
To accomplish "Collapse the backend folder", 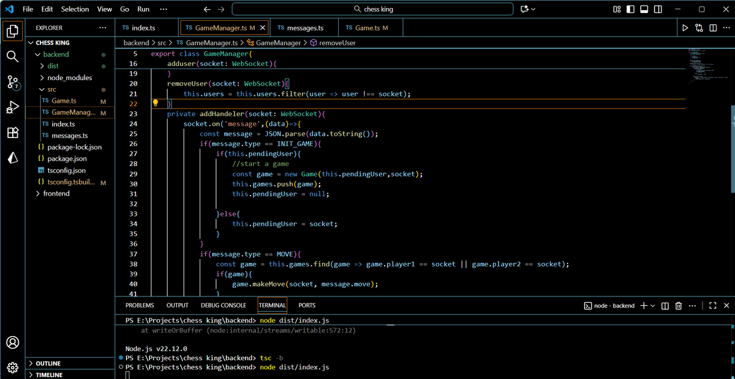I will (x=38, y=54).
